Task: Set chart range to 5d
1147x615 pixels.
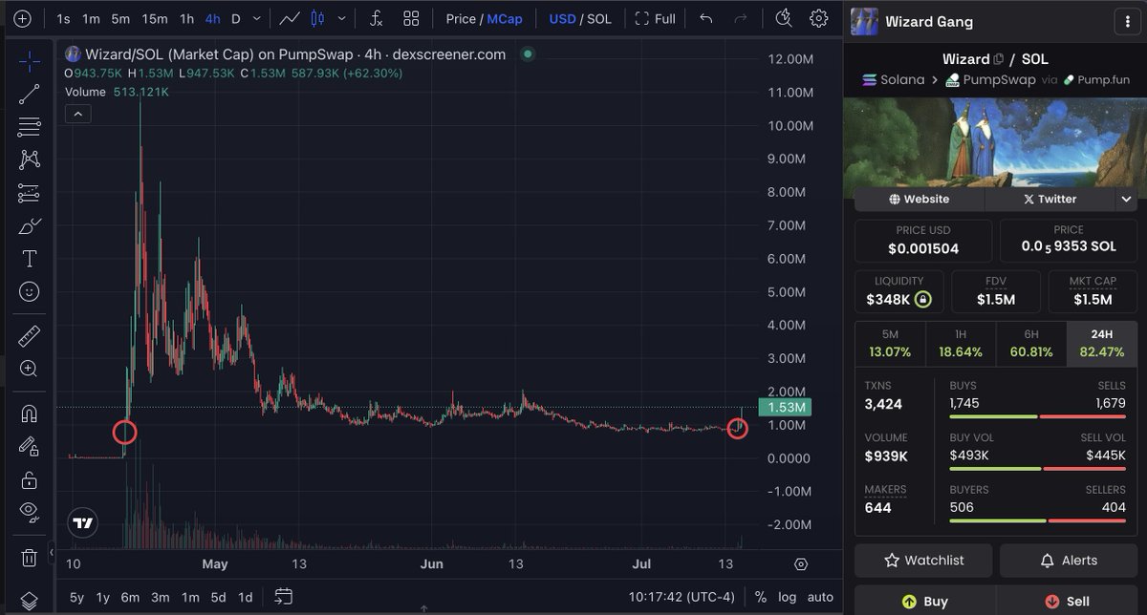Action: click(x=218, y=598)
